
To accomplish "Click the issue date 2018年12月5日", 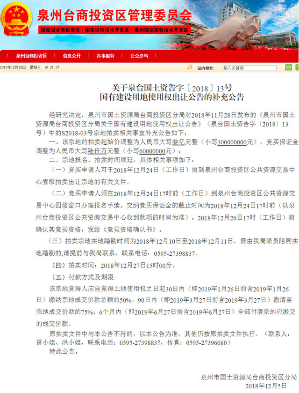I will 266,386.
